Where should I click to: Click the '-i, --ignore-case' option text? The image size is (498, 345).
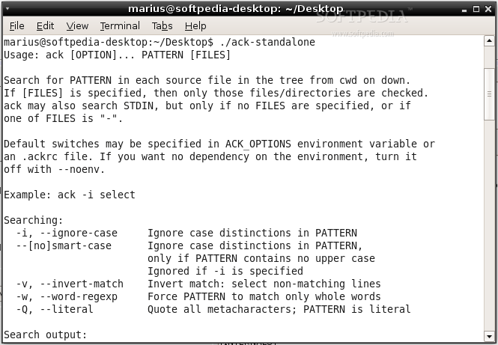coord(67,233)
